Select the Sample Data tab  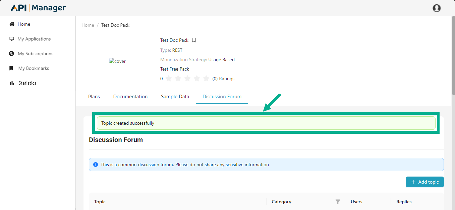coord(175,97)
